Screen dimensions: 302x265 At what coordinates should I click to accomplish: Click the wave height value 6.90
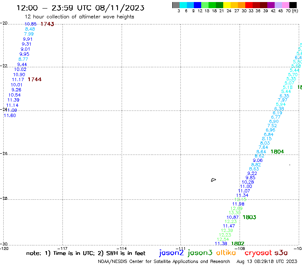pyautogui.click(x=274, y=121)
